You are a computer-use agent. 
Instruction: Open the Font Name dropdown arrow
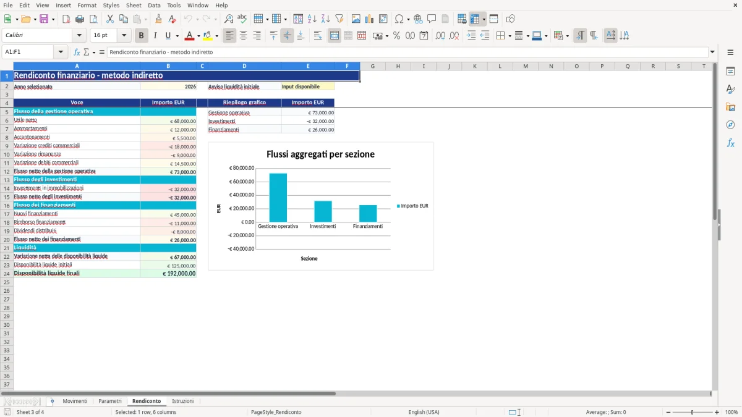coord(79,36)
